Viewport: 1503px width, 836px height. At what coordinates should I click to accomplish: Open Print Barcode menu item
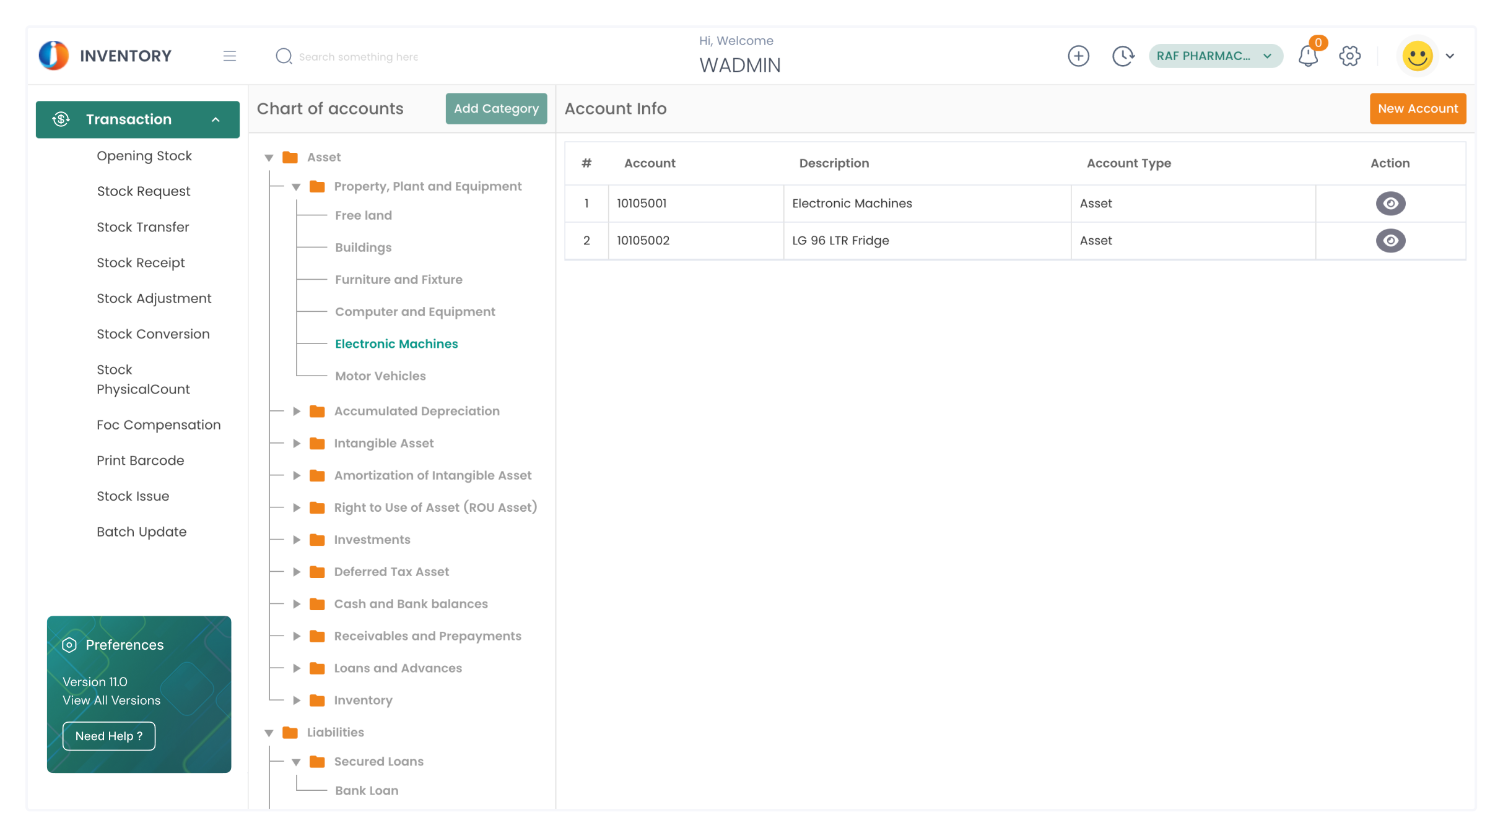click(x=140, y=460)
